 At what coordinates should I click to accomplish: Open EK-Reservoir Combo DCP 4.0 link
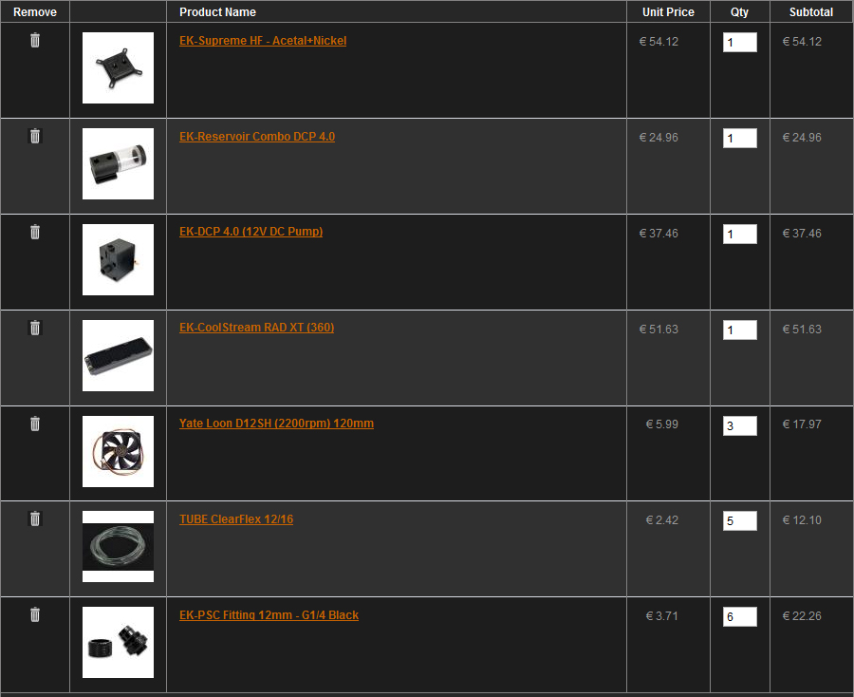point(257,137)
